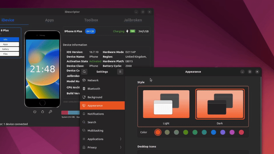This screenshot has height=154, width=274.
Task: Click the Background monitor icon in sidebar
Action: (84, 97)
